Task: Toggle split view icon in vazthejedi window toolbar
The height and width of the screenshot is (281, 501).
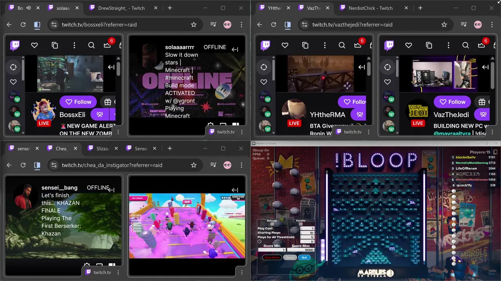Action: pyautogui.click(x=288, y=25)
